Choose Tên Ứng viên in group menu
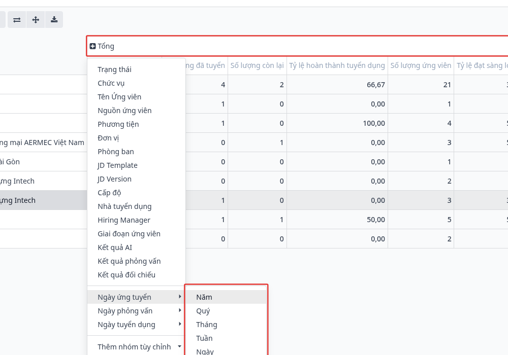The height and width of the screenshot is (355, 508). pos(136,97)
